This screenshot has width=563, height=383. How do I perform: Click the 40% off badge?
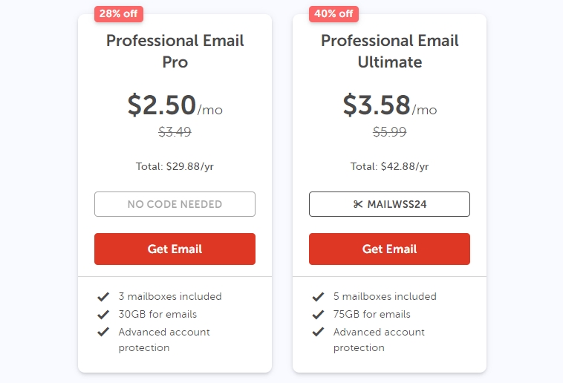(334, 13)
